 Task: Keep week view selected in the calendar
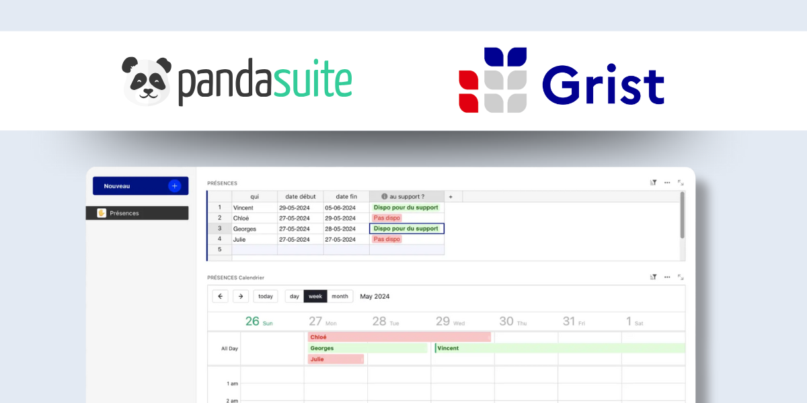(x=316, y=296)
